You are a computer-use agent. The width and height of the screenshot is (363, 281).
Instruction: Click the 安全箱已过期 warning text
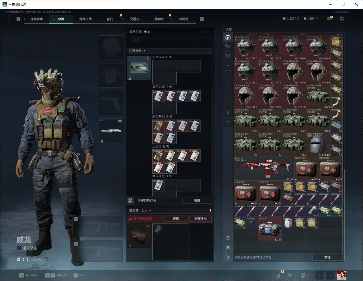pyautogui.click(x=143, y=219)
